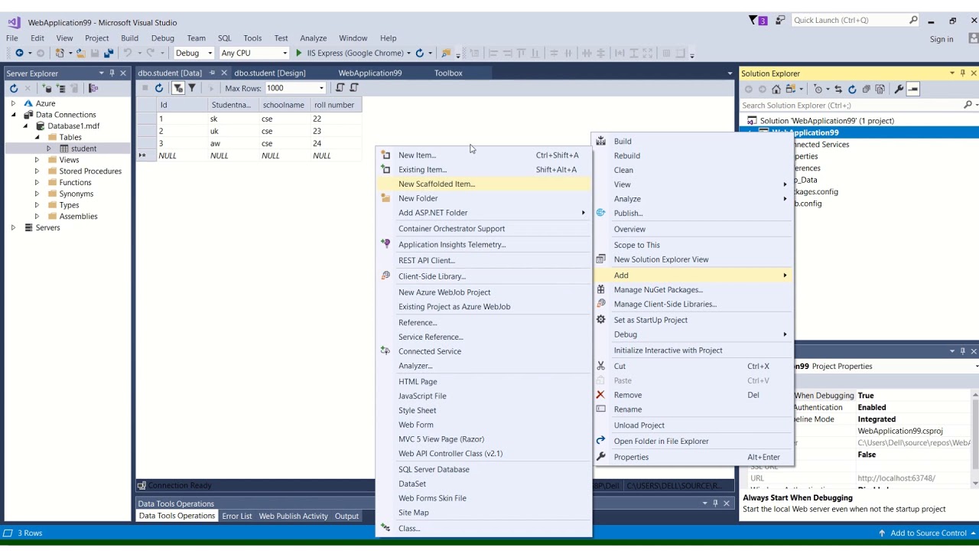Switch to the Output tab
The height and width of the screenshot is (551, 979).
[x=346, y=516]
